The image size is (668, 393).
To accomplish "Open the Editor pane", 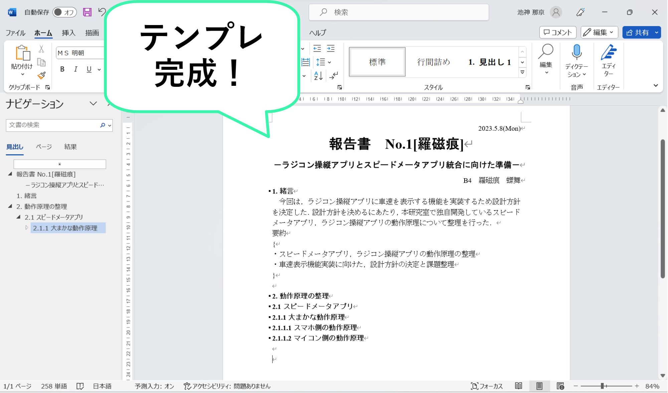I will (x=609, y=60).
